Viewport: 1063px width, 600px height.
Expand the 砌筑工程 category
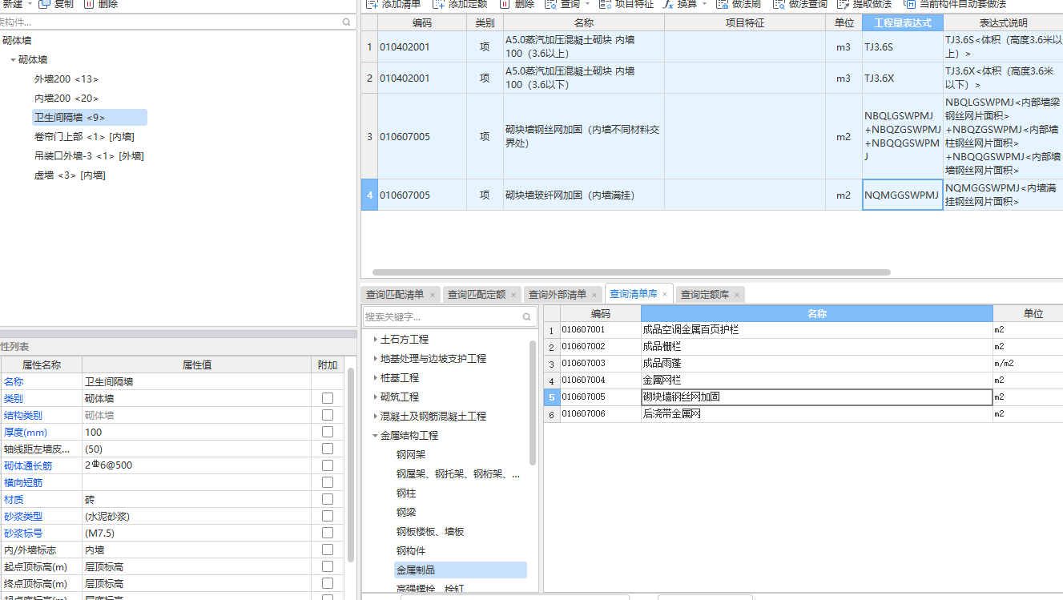[x=375, y=397]
